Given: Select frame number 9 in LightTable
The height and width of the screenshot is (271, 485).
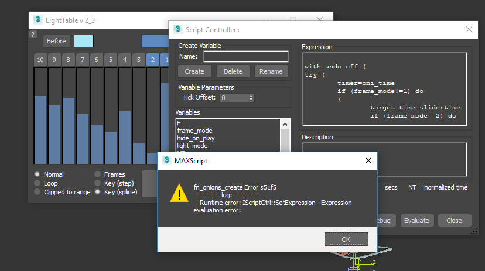Looking at the screenshot, I should click(54, 60).
